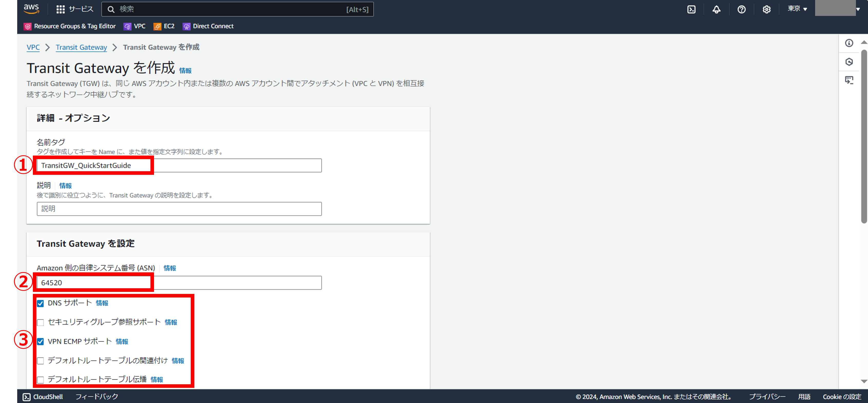The height and width of the screenshot is (403, 868).
Task: Click the page vertical scrollbar thumb
Action: pyautogui.click(x=864, y=137)
